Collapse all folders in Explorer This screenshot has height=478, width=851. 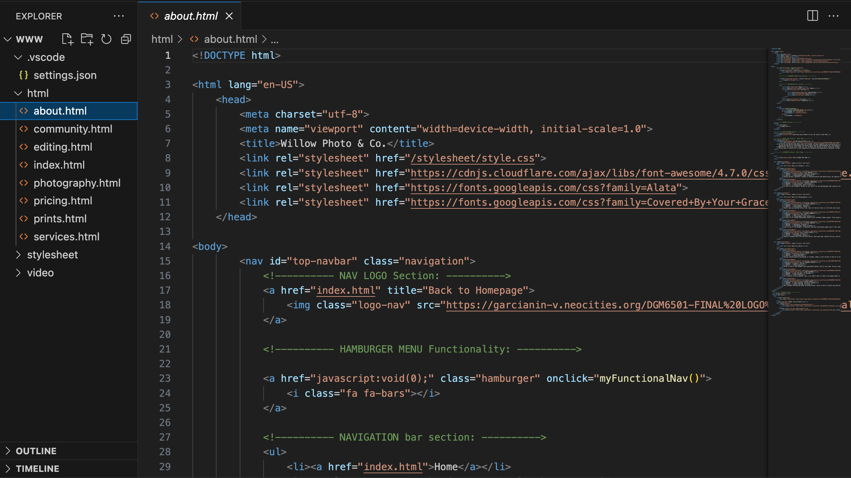126,39
